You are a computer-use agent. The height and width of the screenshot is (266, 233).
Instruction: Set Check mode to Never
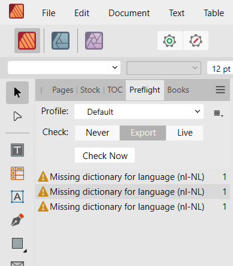98,133
